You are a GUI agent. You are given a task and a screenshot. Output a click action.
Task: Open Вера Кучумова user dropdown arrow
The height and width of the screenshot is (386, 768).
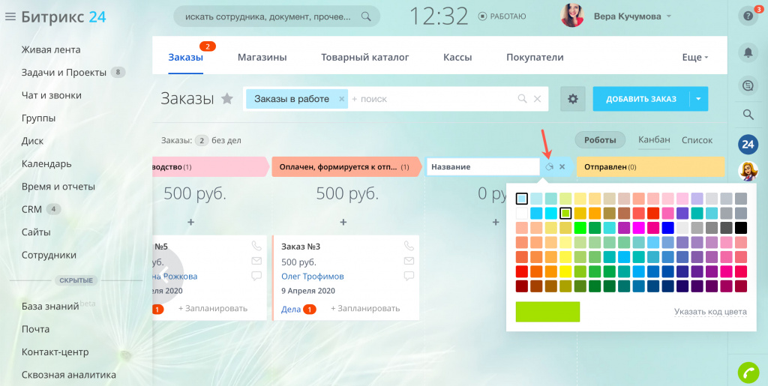pos(669,16)
